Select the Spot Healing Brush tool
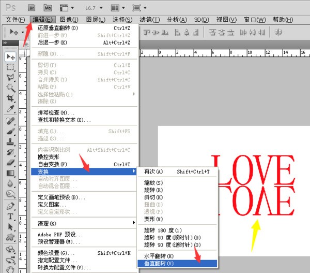The image size is (310, 273). coord(10,121)
